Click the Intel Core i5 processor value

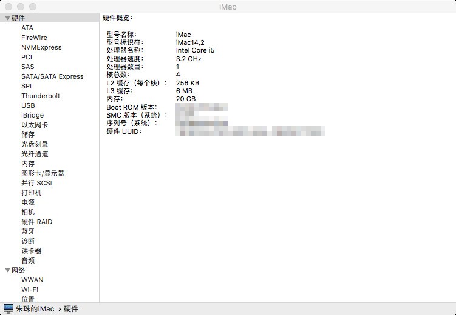195,50
